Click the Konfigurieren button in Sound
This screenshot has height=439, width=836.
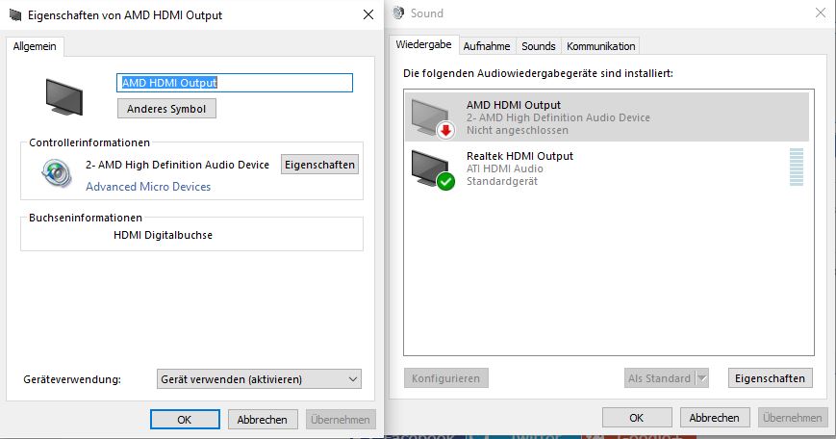point(445,378)
